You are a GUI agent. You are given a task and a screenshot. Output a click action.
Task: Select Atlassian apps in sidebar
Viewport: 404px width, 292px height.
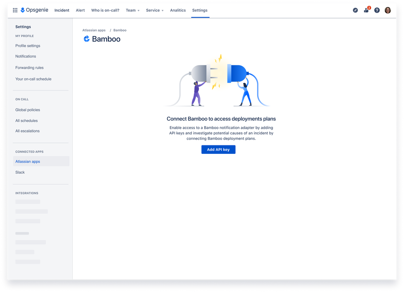point(41,161)
